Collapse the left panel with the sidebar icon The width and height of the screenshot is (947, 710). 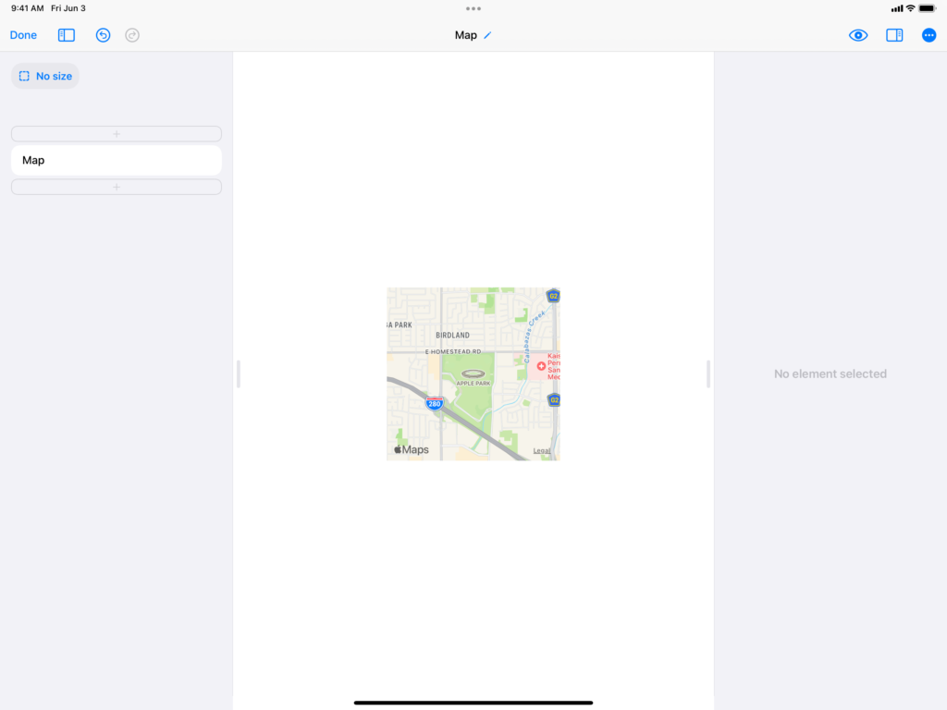pyautogui.click(x=65, y=35)
